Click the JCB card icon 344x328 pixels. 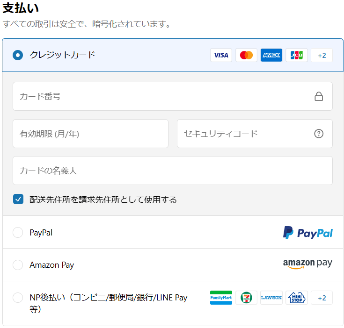click(x=297, y=55)
